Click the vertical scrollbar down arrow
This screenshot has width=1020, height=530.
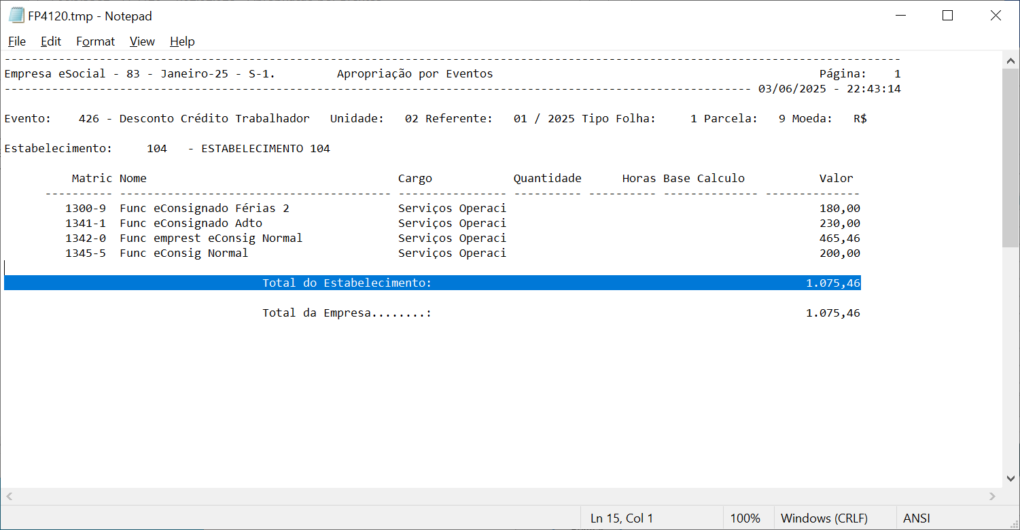(1011, 478)
